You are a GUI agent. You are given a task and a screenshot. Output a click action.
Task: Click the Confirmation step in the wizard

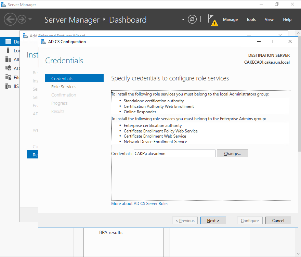tap(64, 95)
